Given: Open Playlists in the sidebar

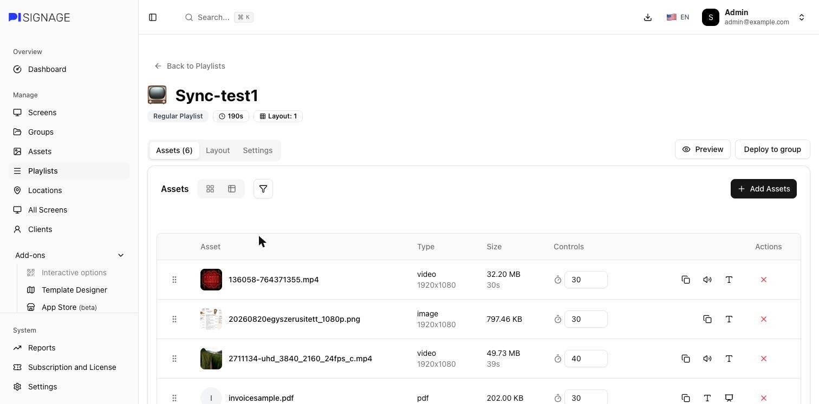Looking at the screenshot, I should pyautogui.click(x=69, y=171).
